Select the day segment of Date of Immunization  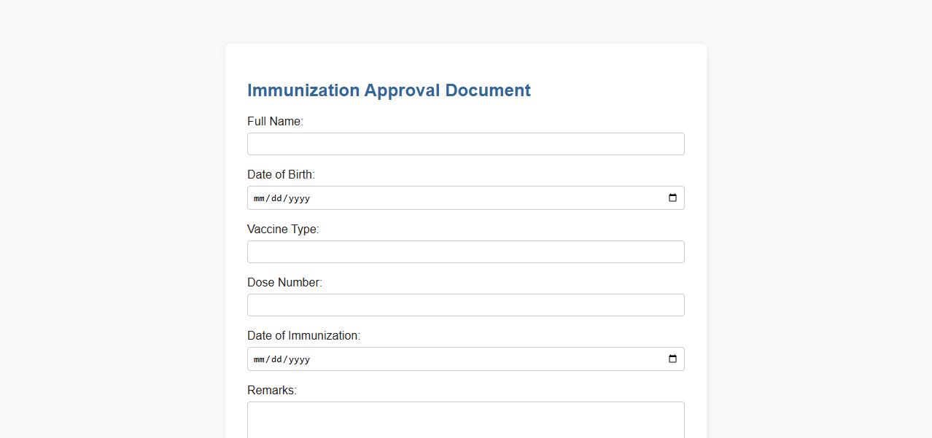click(279, 359)
